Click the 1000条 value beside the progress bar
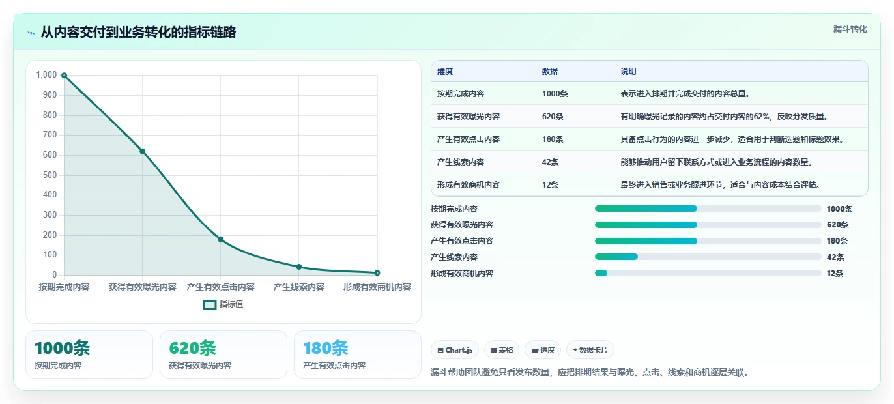The image size is (894, 404). coord(839,209)
